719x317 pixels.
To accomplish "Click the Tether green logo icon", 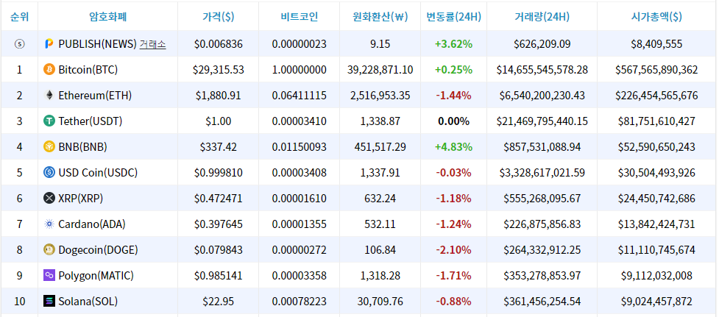I will coord(49,121).
